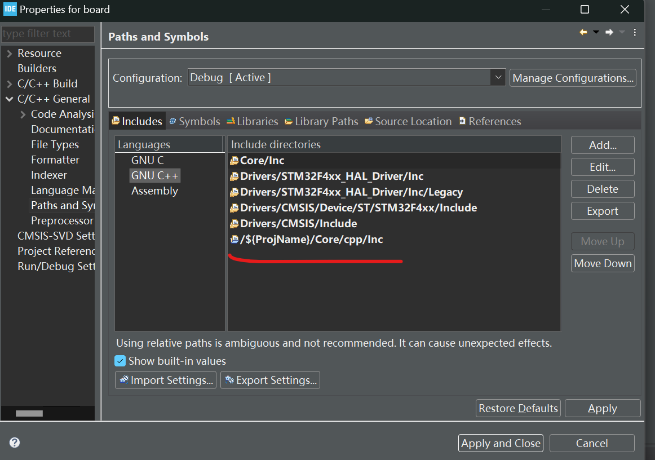655x460 pixels.
Task: Open the Configuration Debug combo box
Action: coord(347,78)
